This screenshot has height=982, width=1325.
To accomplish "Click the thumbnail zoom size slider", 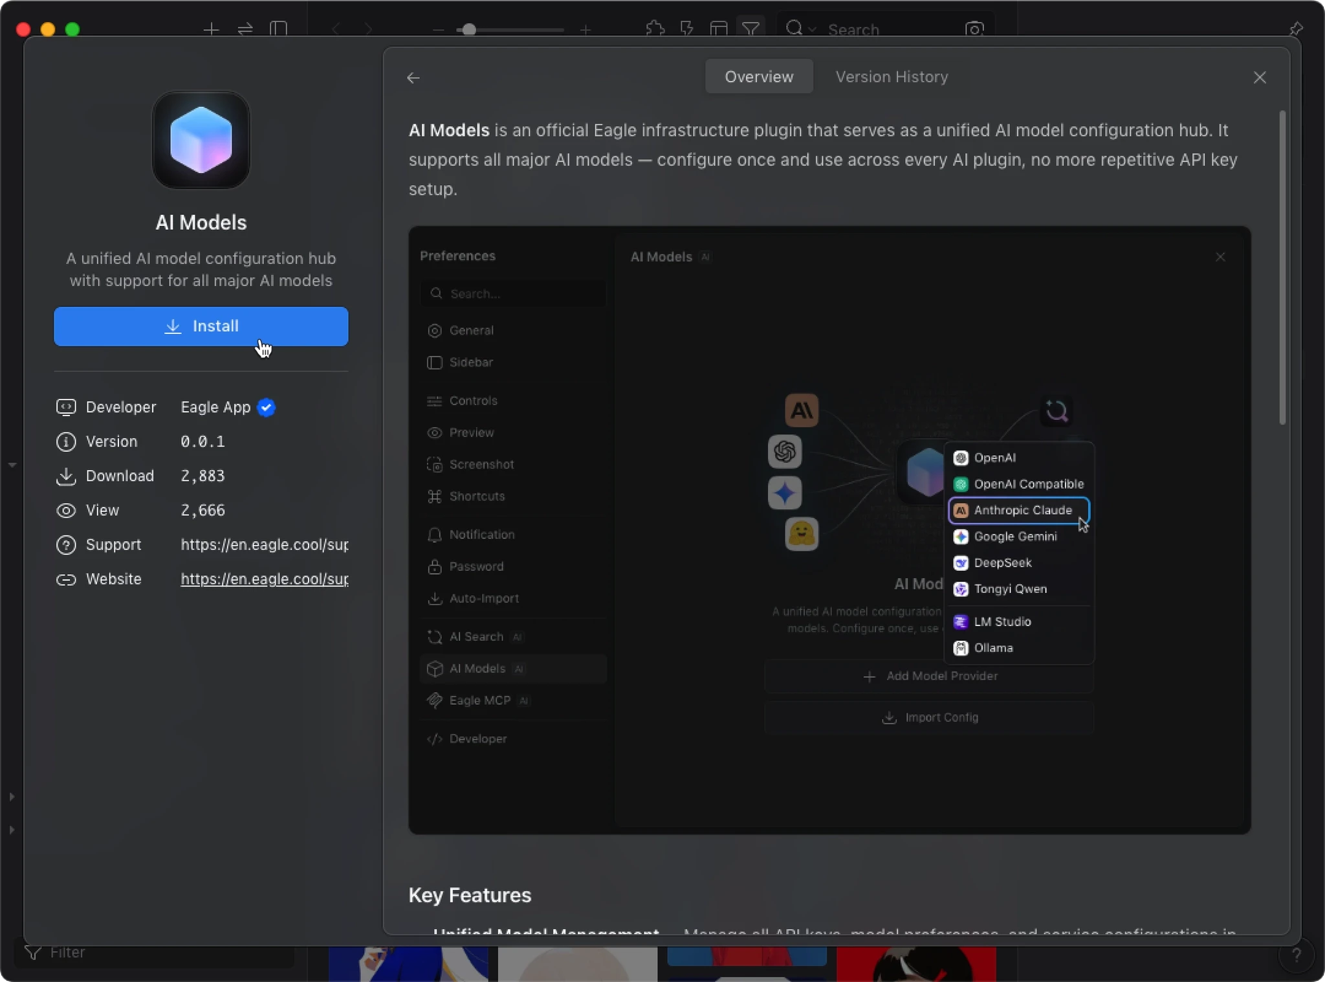I will (x=470, y=30).
